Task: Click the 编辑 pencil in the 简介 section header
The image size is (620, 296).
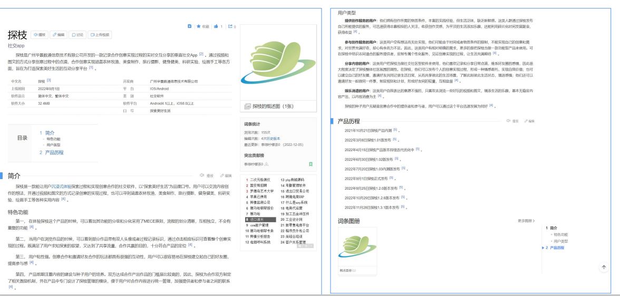Action: pos(226,175)
